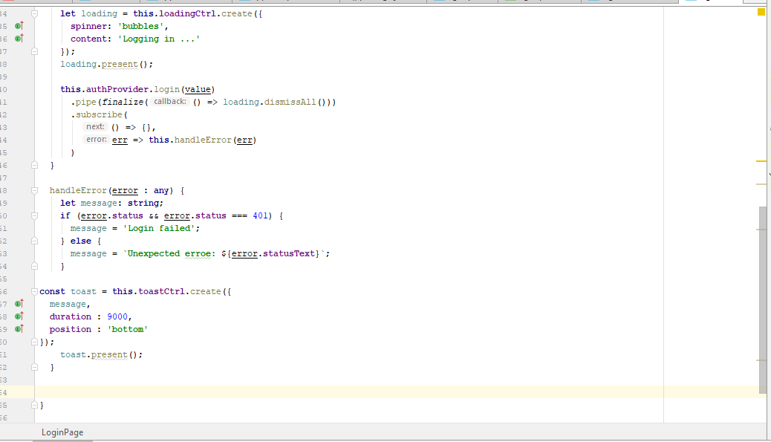Click the gutter marker beside 'spinner: bubbles'

click(19, 25)
